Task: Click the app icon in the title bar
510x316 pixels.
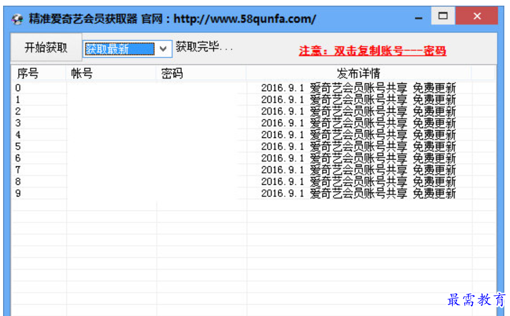Action: [x=17, y=19]
